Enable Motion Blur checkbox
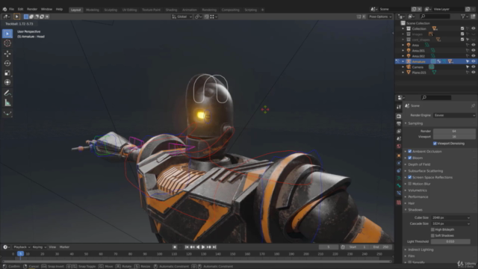The image size is (478, 269). [410, 184]
